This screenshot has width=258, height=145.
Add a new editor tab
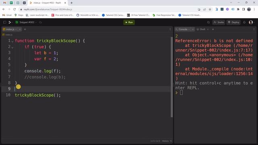point(25,29)
